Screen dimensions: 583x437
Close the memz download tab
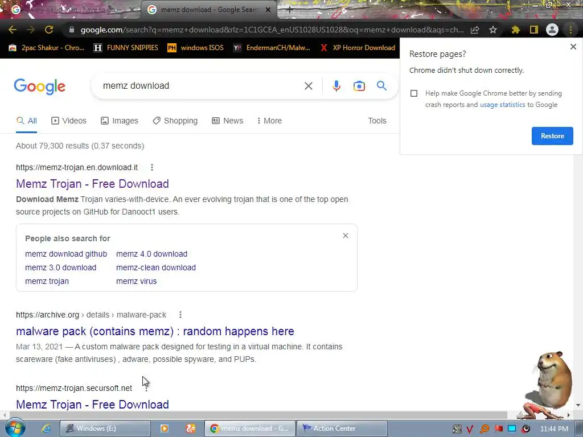[268, 10]
